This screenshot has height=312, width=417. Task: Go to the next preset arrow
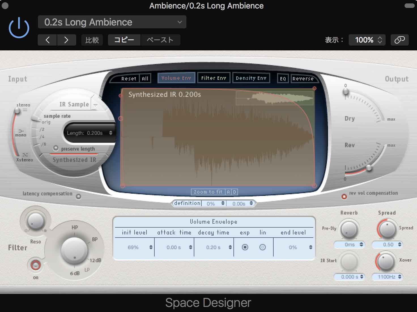pyautogui.click(x=67, y=40)
